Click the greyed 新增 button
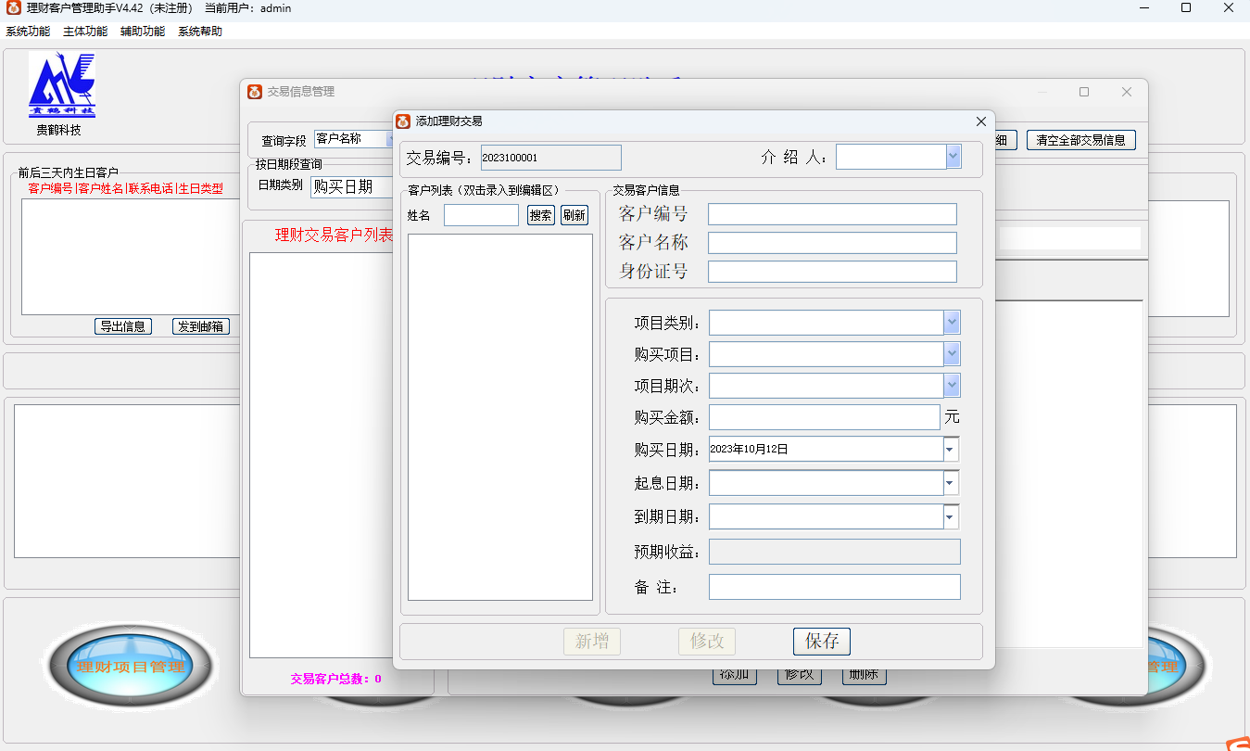Screen dimensions: 1250x751 click(592, 641)
